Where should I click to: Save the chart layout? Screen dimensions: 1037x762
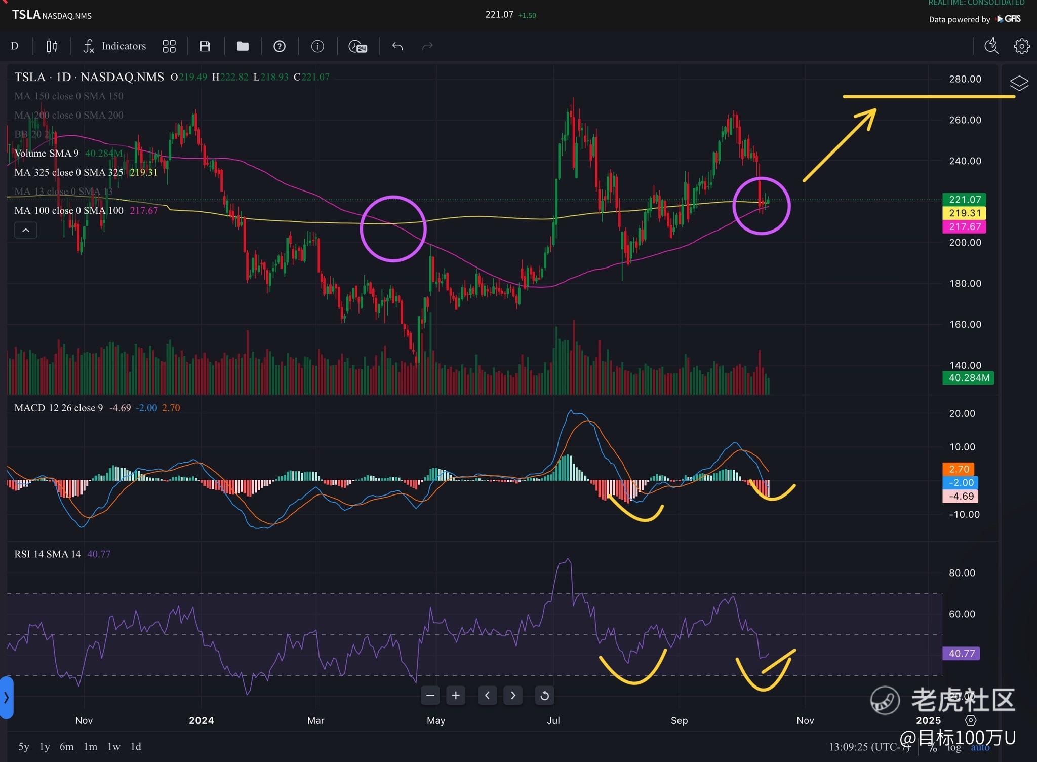205,46
